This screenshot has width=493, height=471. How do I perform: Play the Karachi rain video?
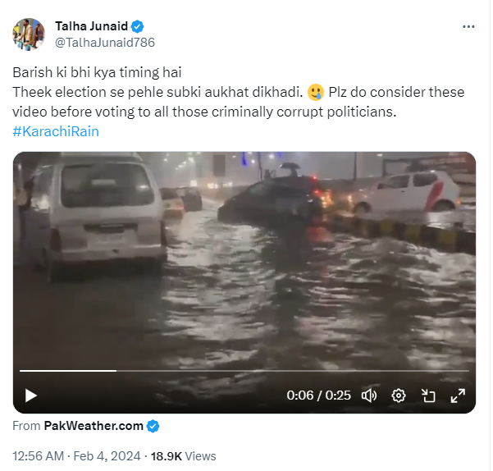click(31, 396)
